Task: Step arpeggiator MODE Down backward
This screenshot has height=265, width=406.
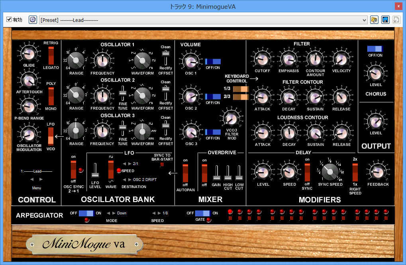Action: point(108,213)
